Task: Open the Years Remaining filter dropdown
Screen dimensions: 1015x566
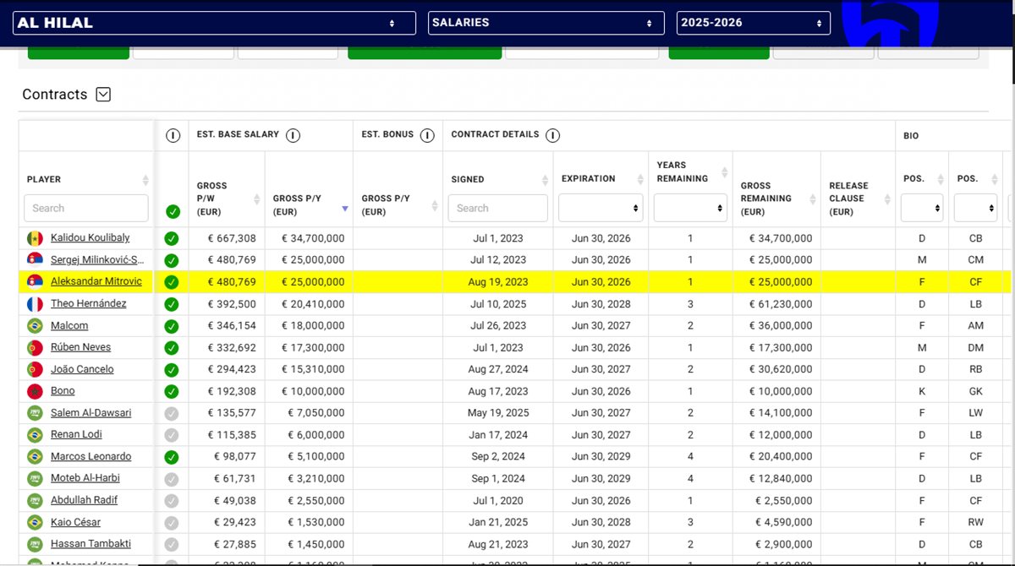Action: tap(690, 208)
